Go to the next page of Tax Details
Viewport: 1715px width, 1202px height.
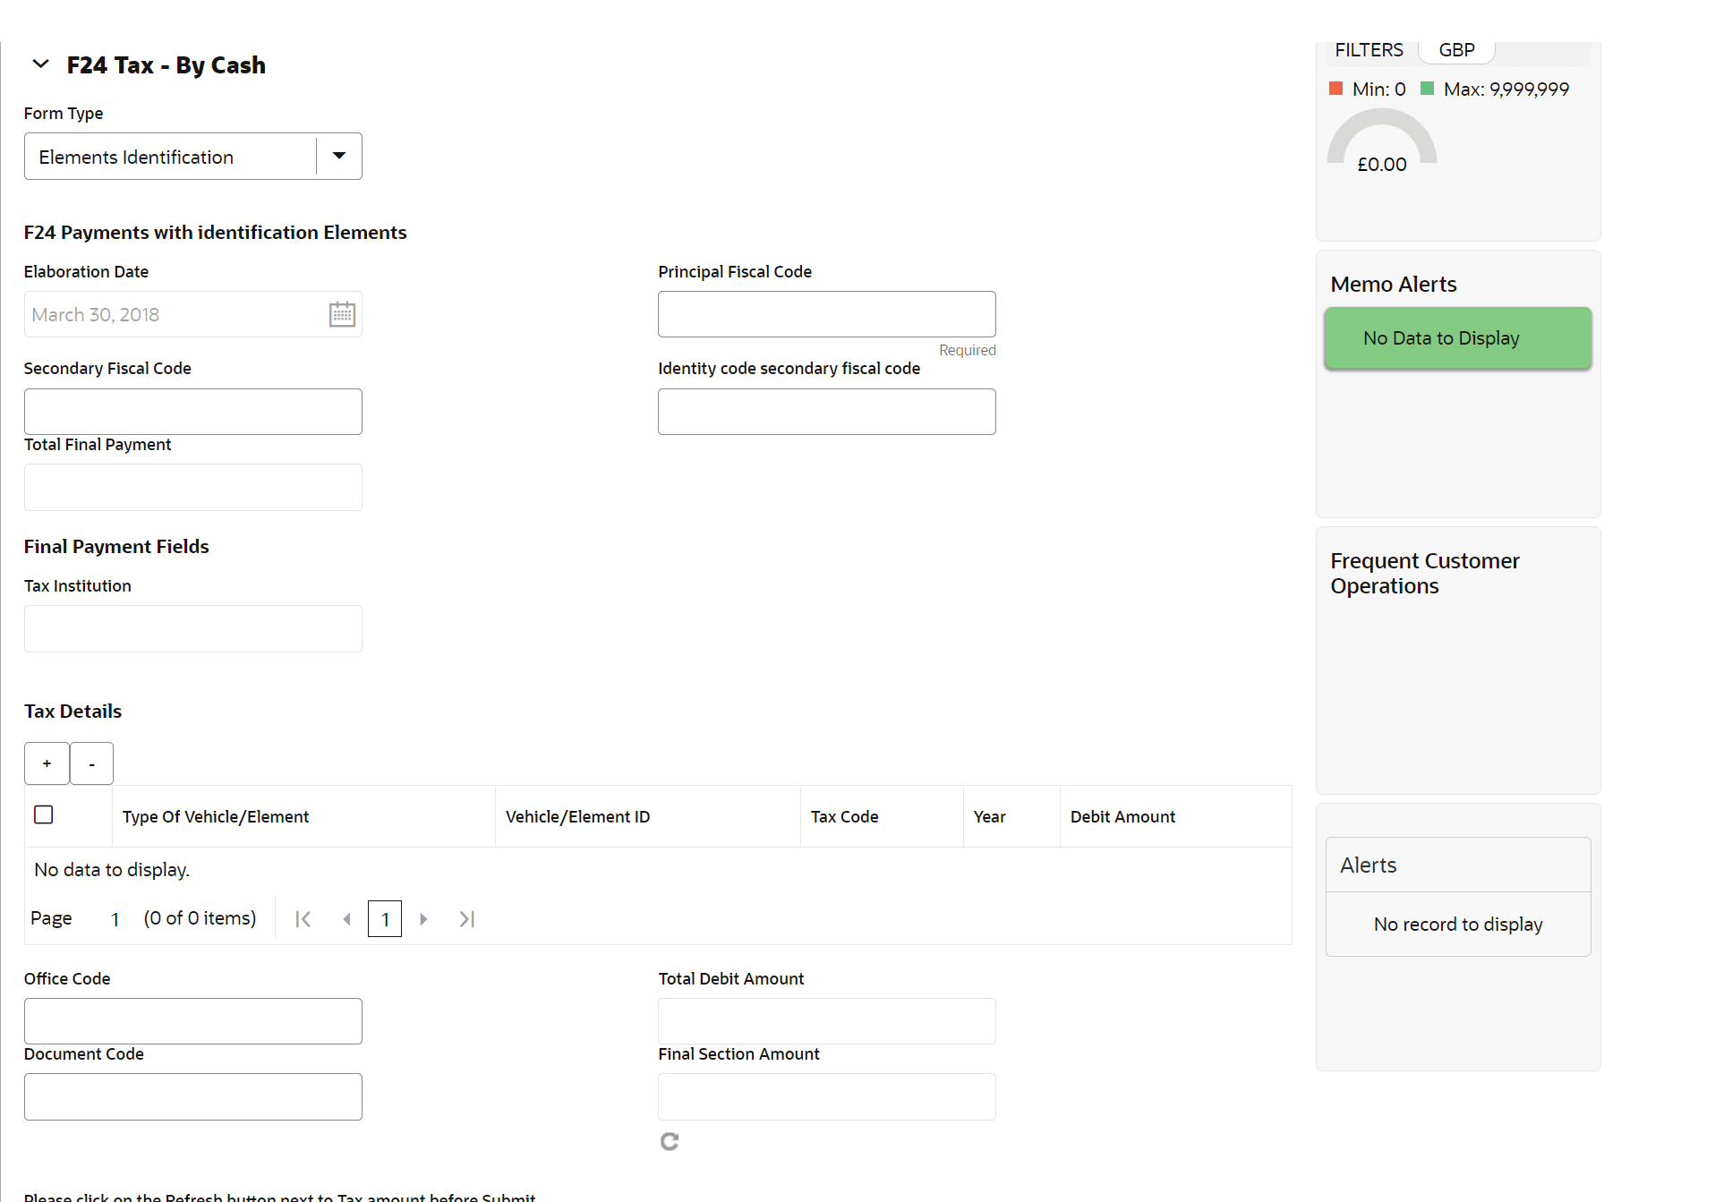423,919
